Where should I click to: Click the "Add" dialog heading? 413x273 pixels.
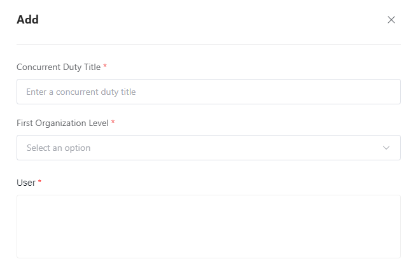(27, 20)
